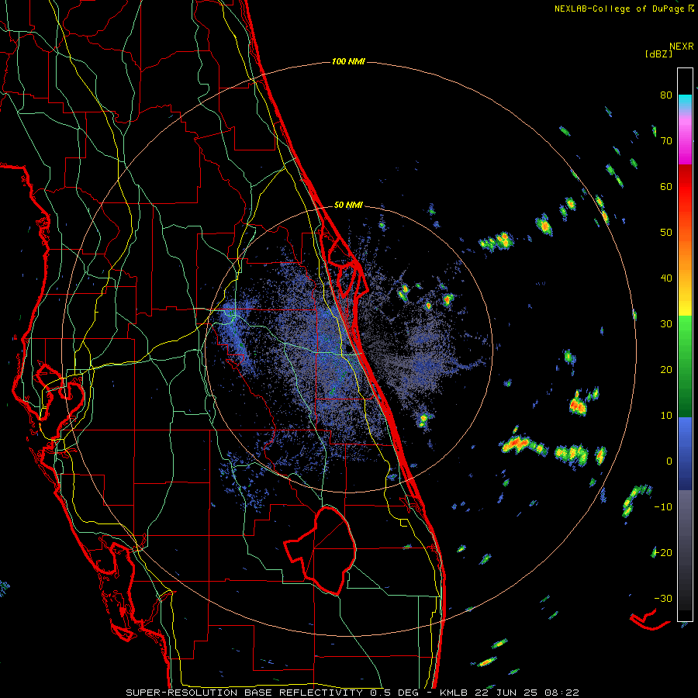Click the 60 value on dBZ scale

click(x=666, y=186)
